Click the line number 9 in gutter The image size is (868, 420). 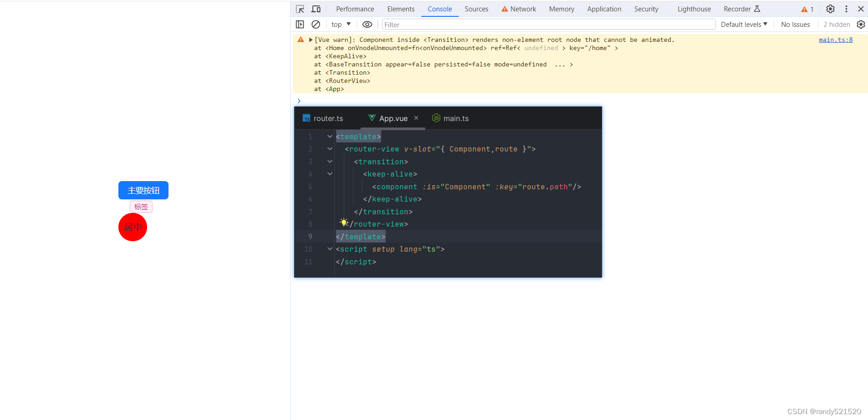click(310, 237)
